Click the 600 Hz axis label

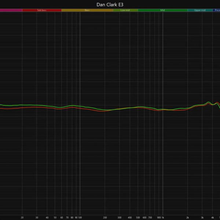point(144,217)
